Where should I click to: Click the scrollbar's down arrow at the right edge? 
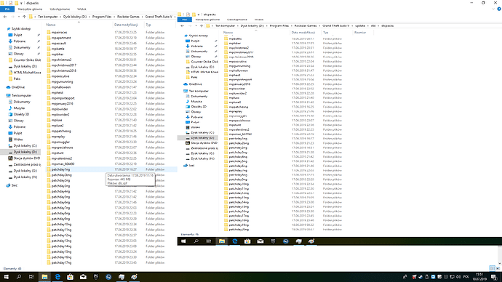pyautogui.click(x=499, y=263)
